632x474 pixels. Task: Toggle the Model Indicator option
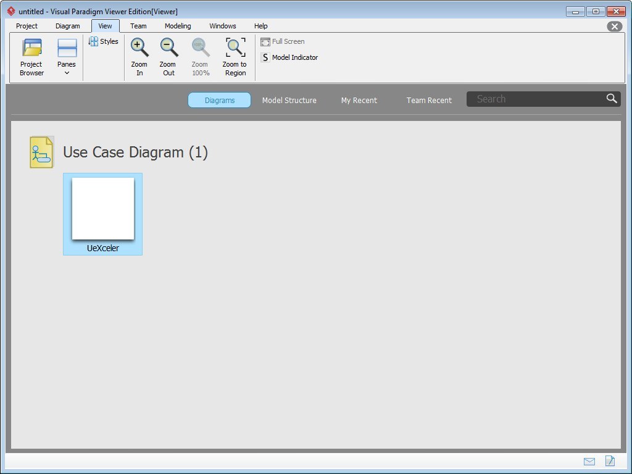coord(289,57)
